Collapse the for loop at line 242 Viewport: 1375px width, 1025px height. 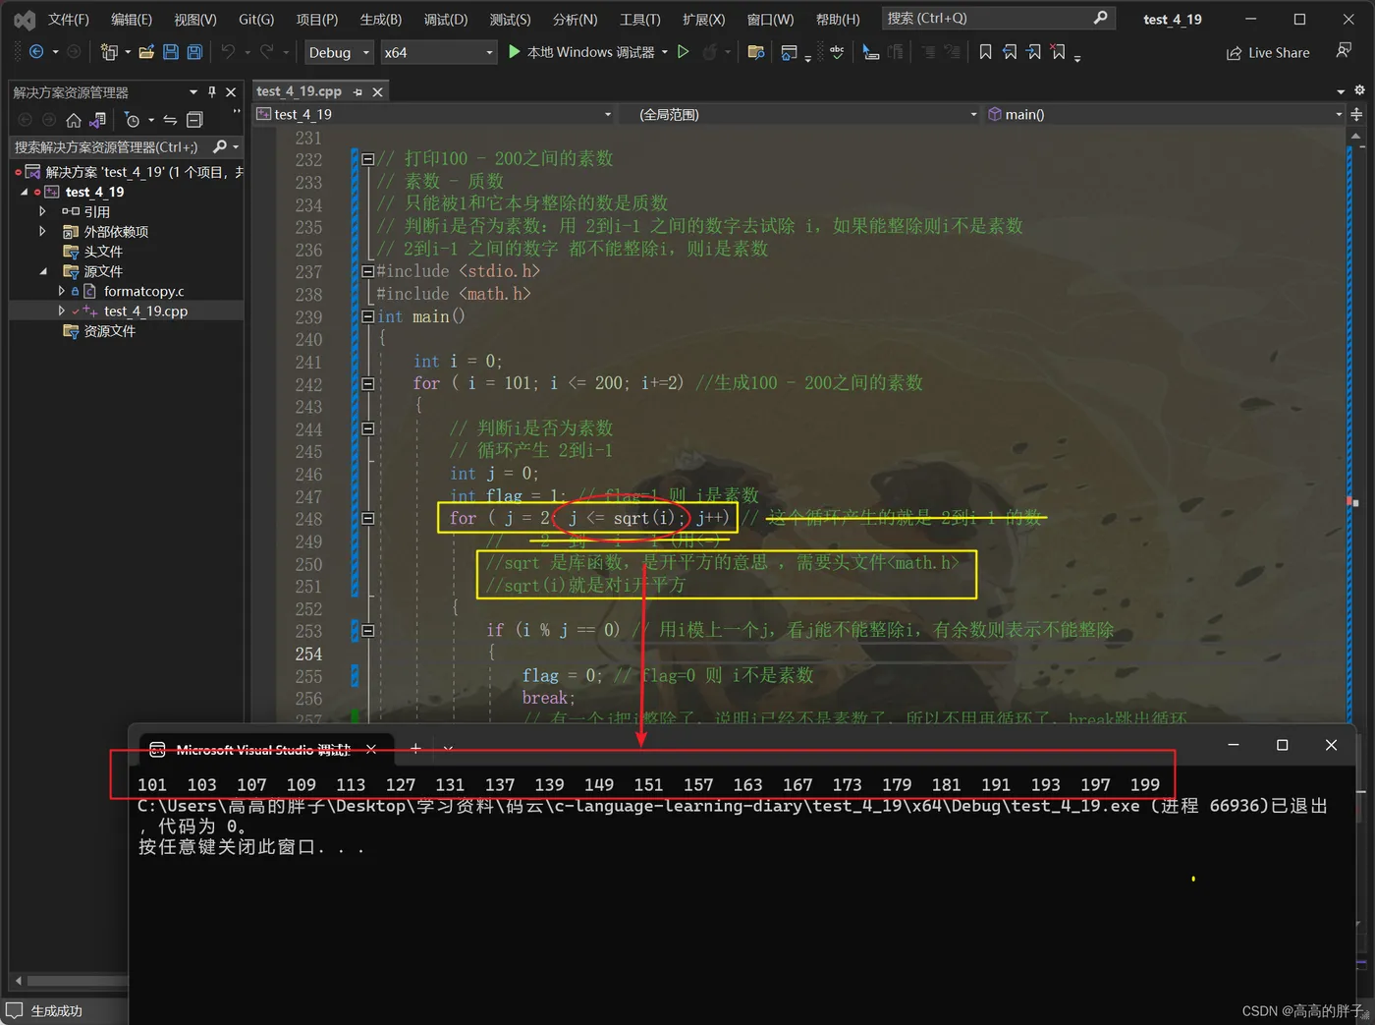pos(367,383)
